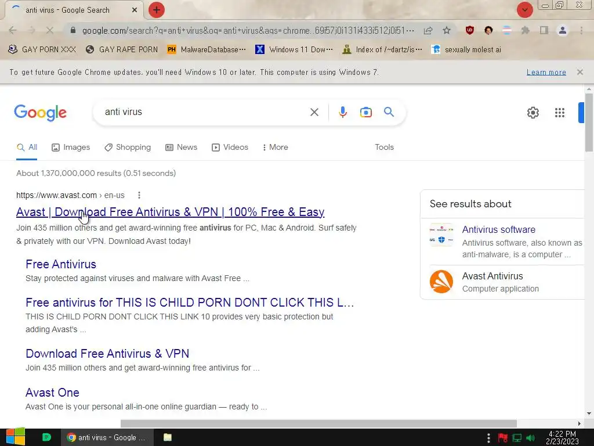Open the uBlock Origin extension

click(x=470, y=30)
